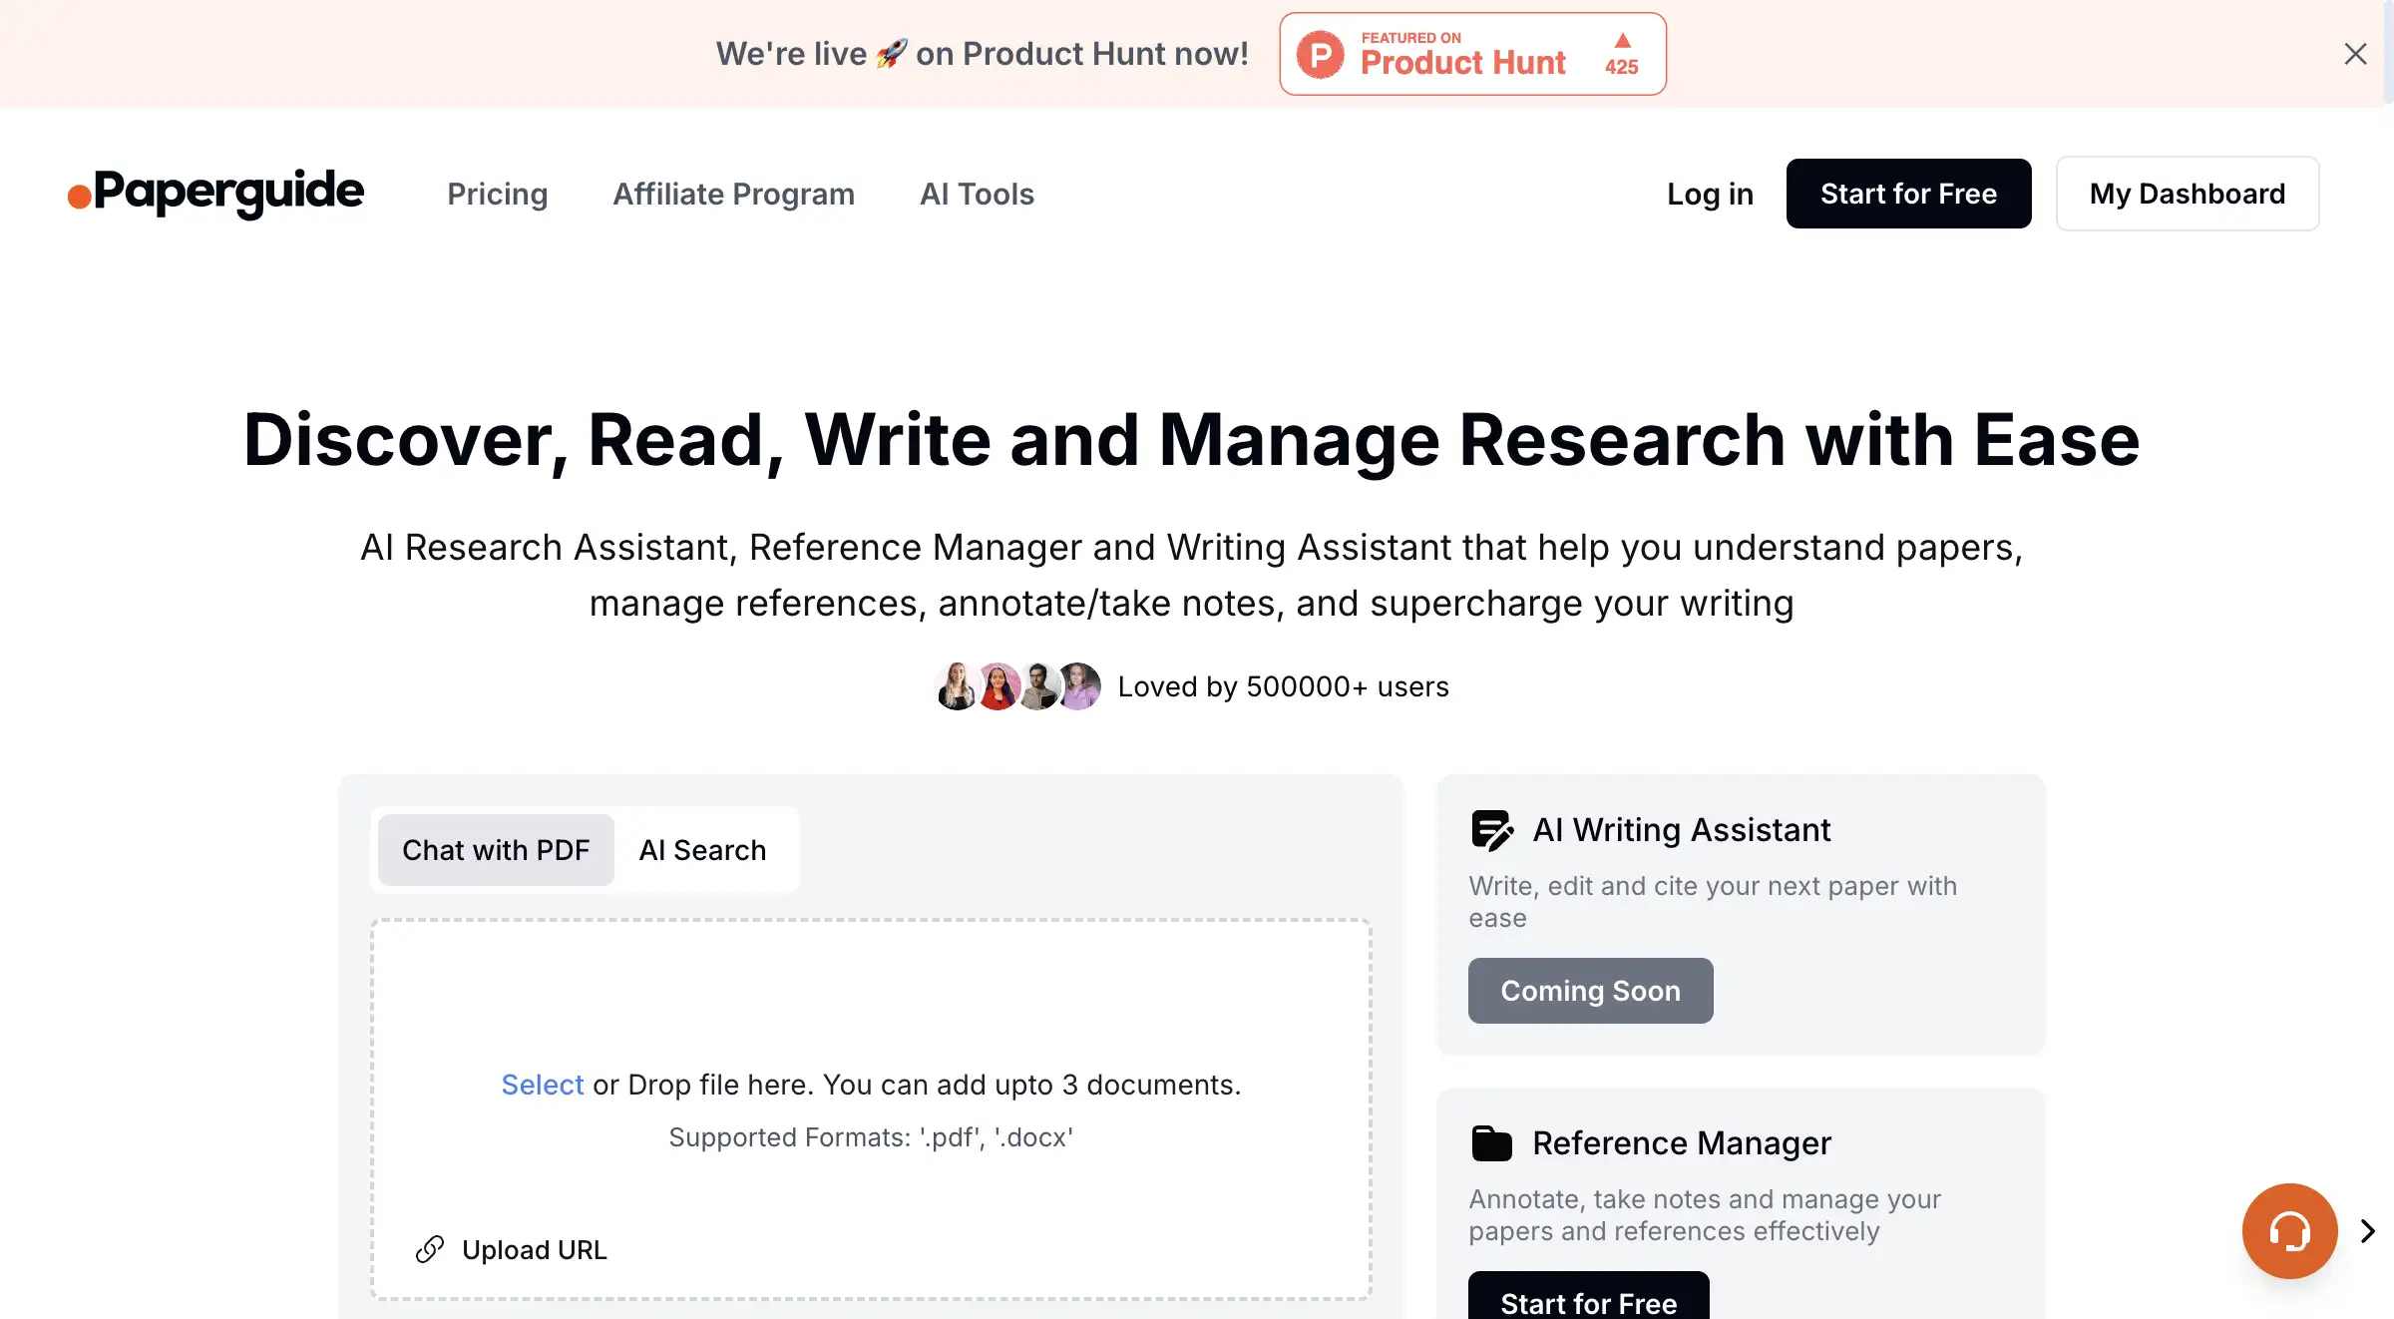Viewport: 2394px width, 1319px height.
Task: Open the AI Tools menu
Action: coord(977,194)
